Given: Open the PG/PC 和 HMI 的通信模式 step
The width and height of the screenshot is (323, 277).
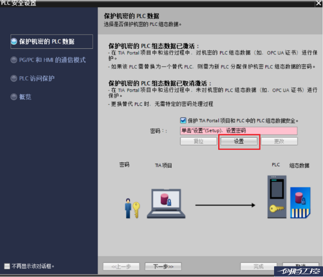Looking at the screenshot, I should click(52, 60).
